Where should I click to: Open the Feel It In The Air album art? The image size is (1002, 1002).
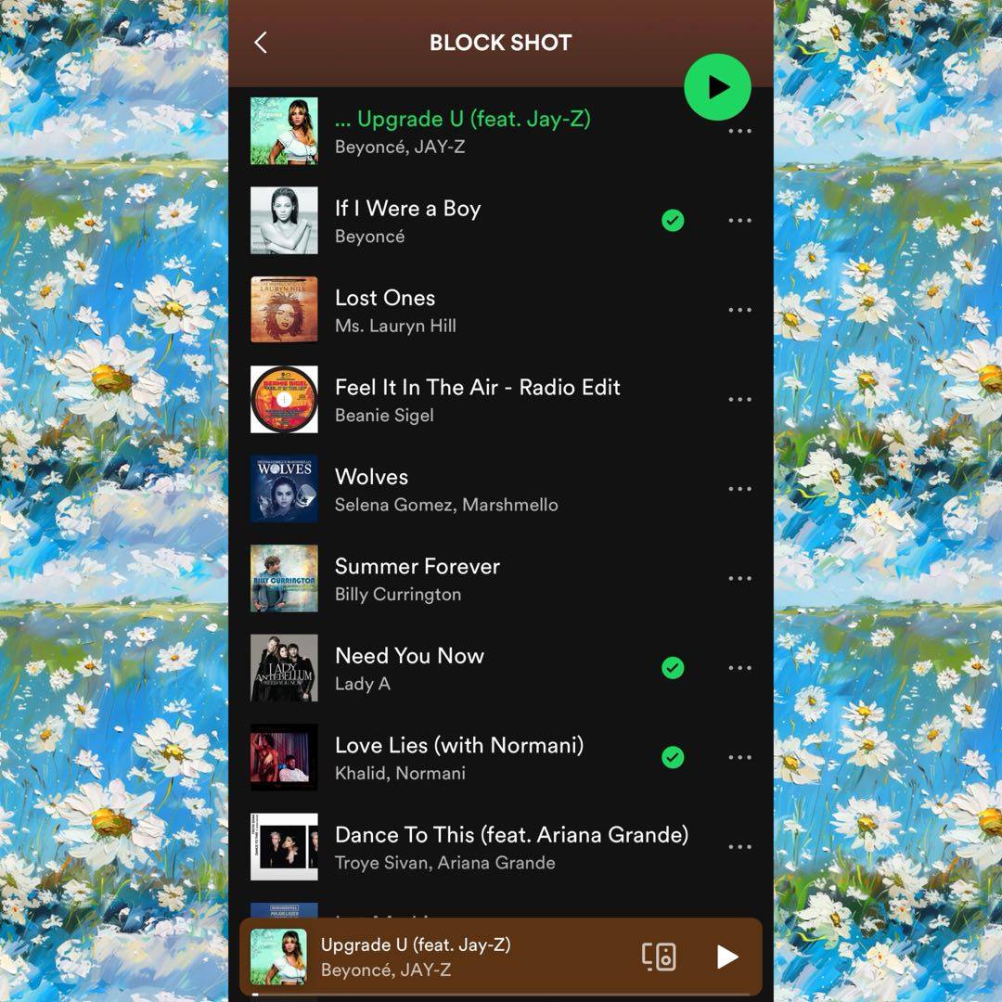[284, 399]
